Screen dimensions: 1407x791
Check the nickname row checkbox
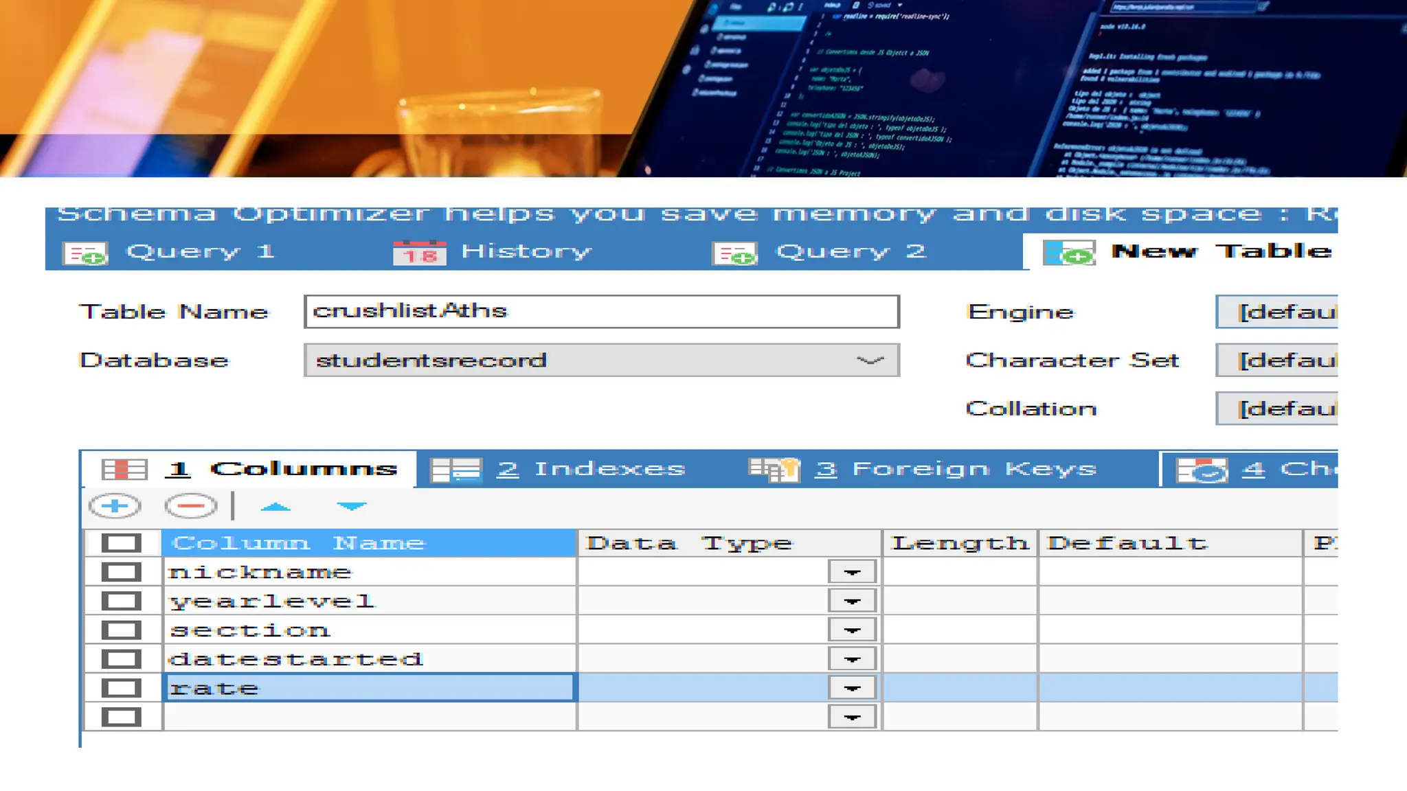(121, 572)
